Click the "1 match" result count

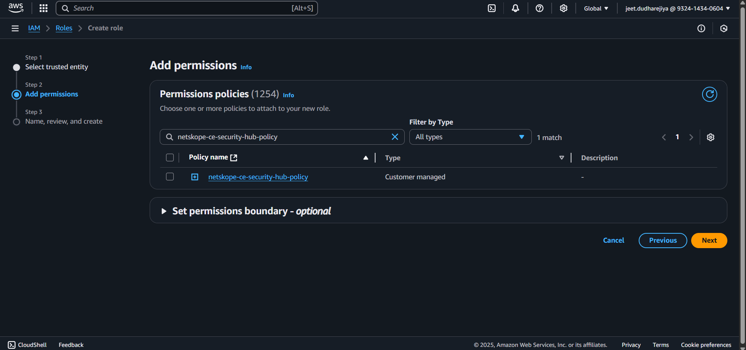(x=549, y=138)
